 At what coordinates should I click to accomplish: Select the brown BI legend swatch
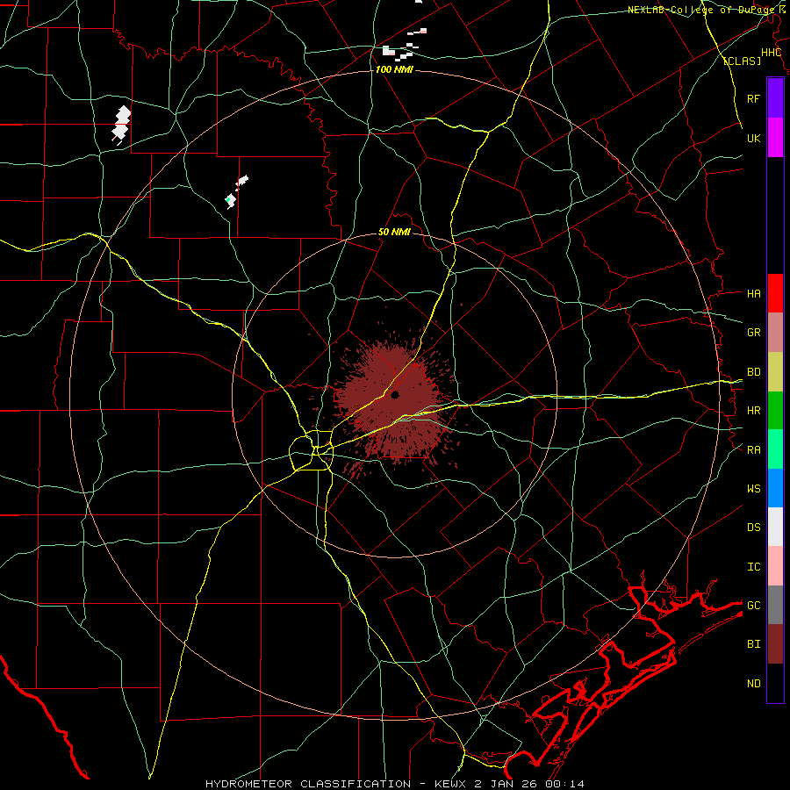[x=775, y=644]
